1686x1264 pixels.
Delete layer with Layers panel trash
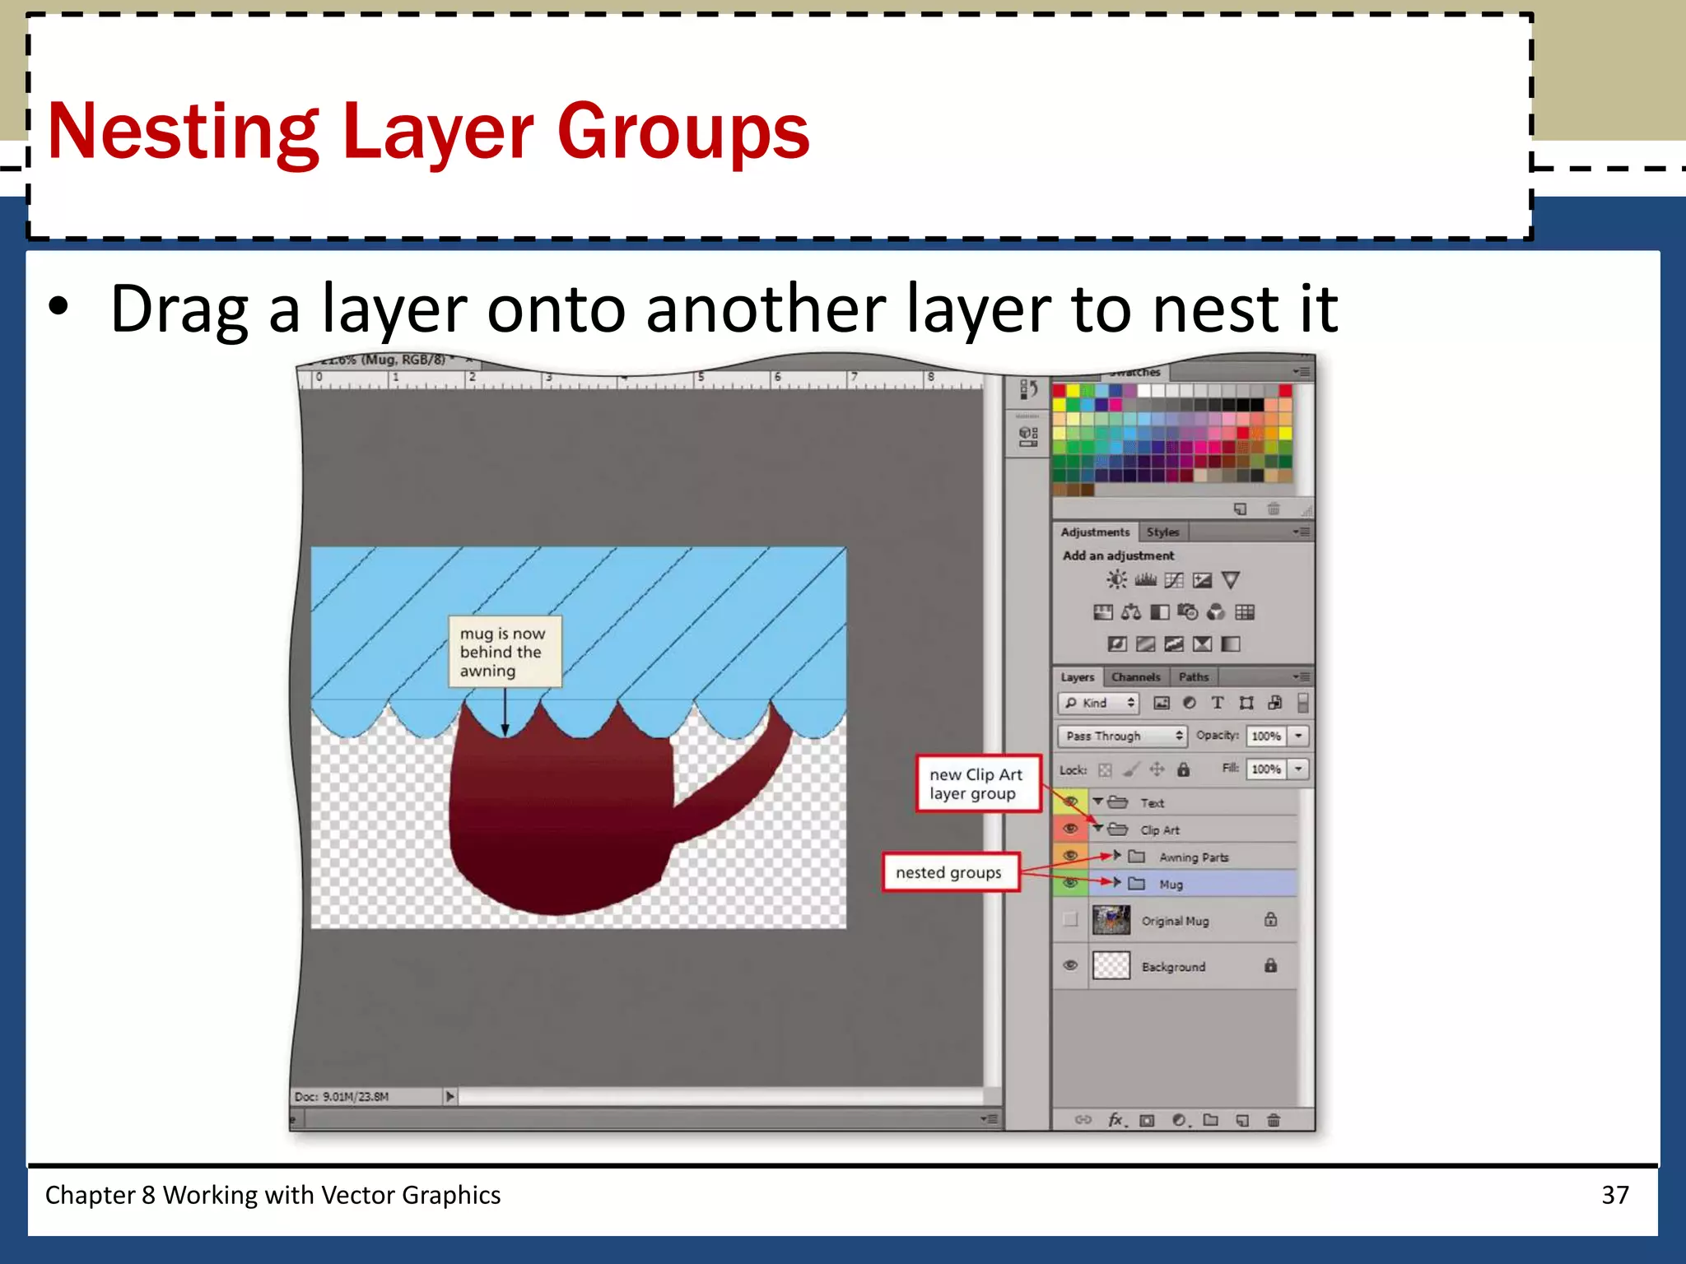click(x=1274, y=1120)
